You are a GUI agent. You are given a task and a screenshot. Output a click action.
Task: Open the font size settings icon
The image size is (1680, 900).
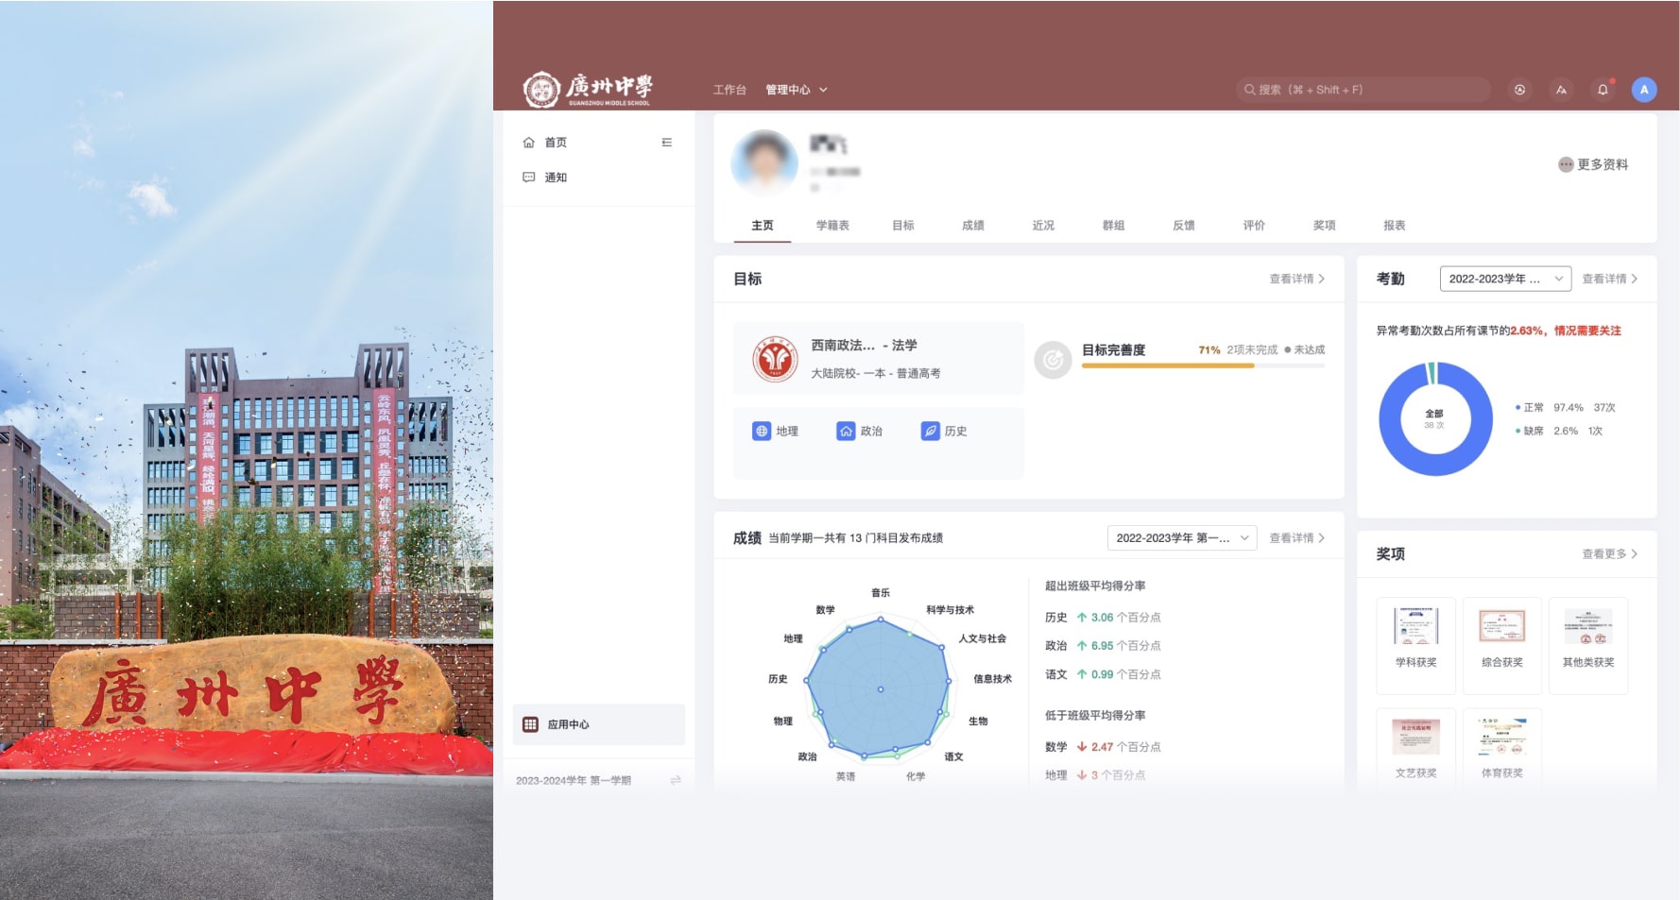tap(1561, 90)
